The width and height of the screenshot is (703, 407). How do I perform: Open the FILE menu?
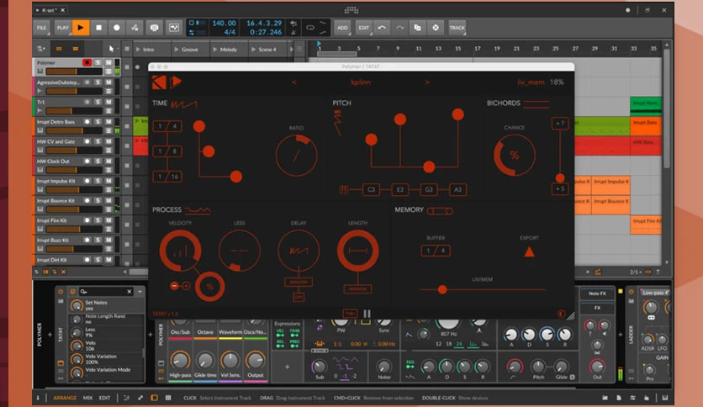pyautogui.click(x=42, y=28)
